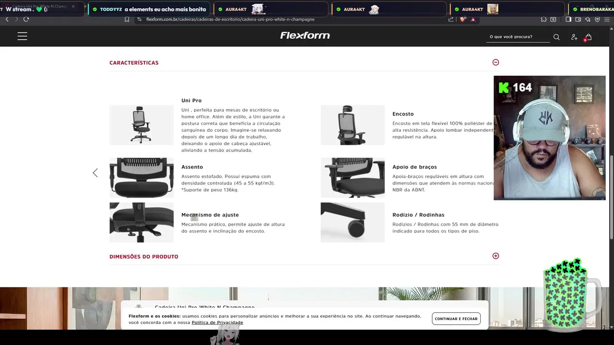Open the Encosto backrest thumbnail
The width and height of the screenshot is (614, 345).
(x=353, y=125)
